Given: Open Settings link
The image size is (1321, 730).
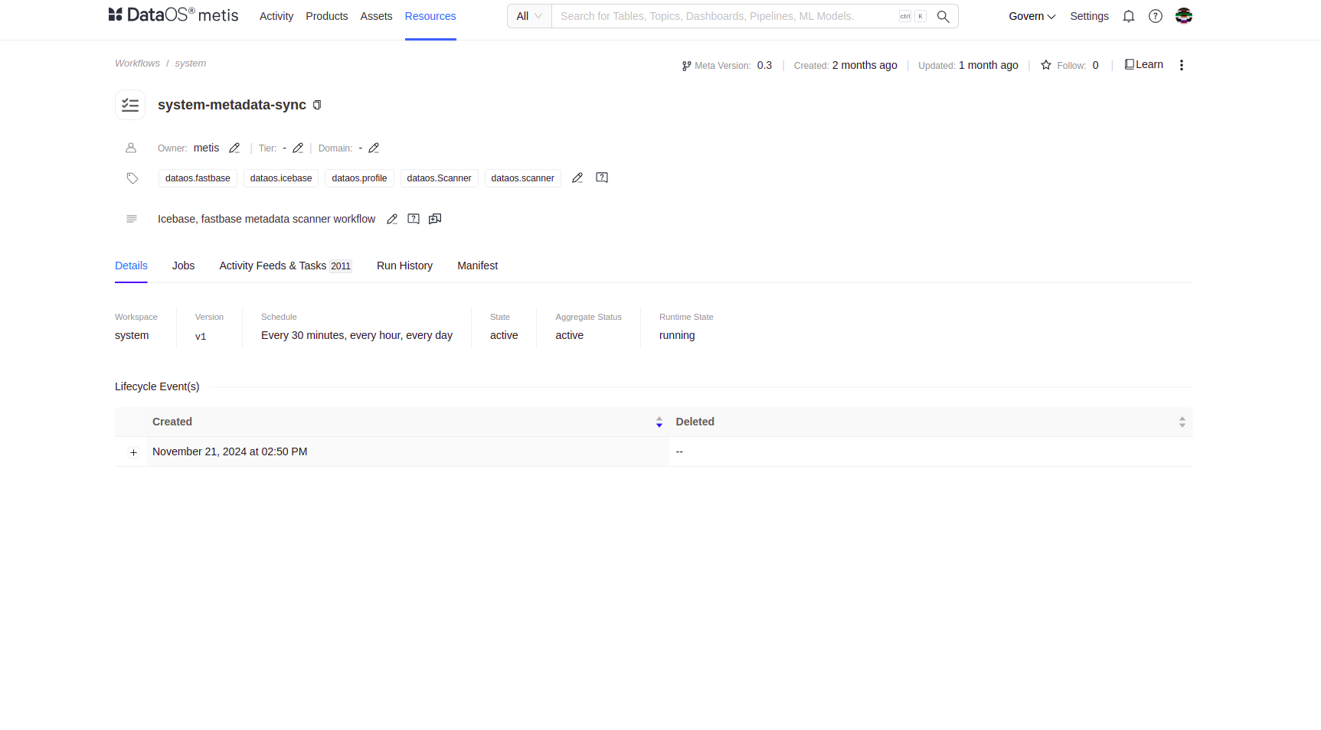Looking at the screenshot, I should pyautogui.click(x=1089, y=16).
